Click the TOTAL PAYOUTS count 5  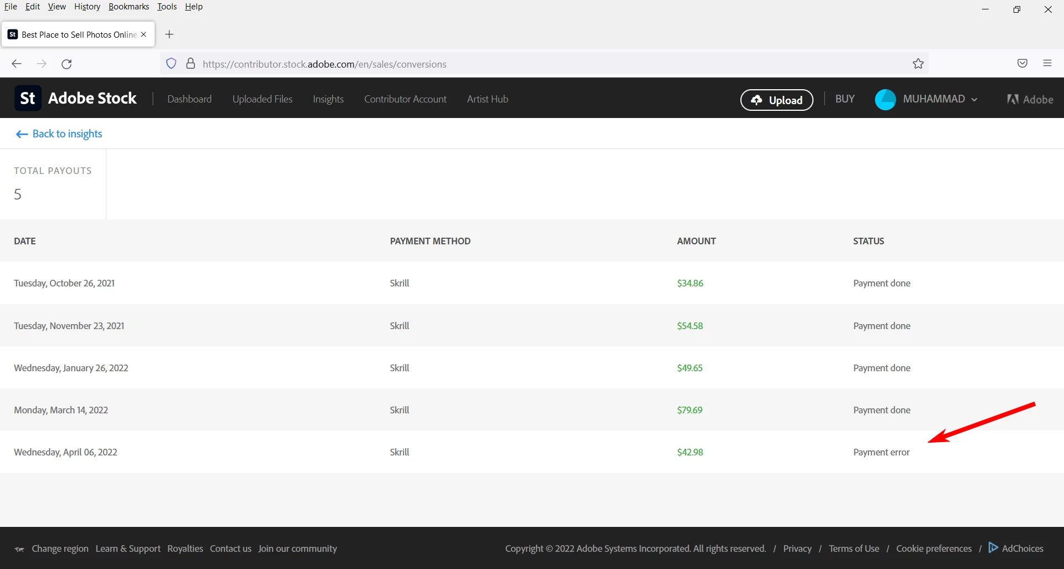coord(18,194)
